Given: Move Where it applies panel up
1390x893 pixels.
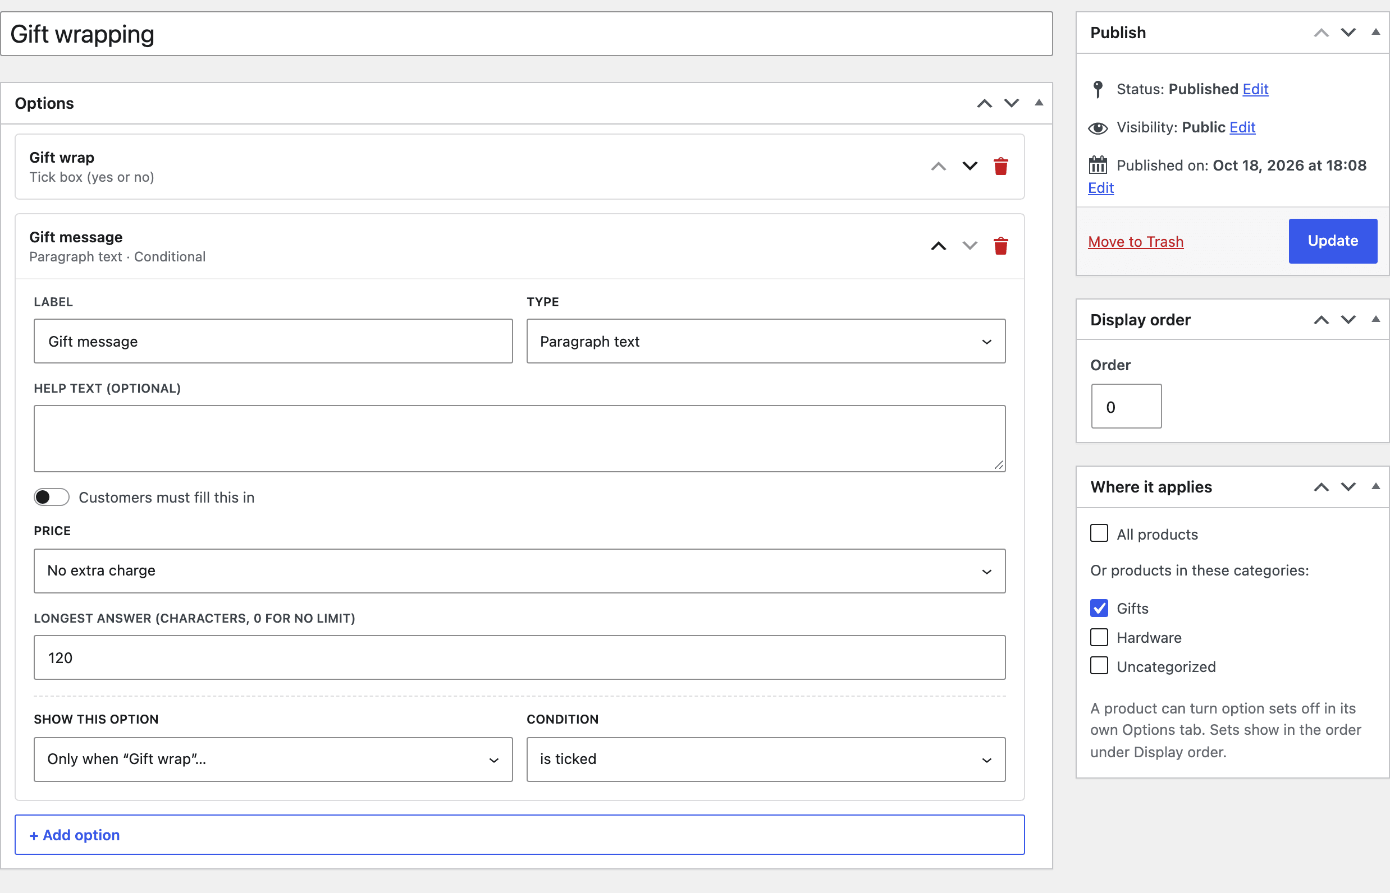Looking at the screenshot, I should (1322, 487).
